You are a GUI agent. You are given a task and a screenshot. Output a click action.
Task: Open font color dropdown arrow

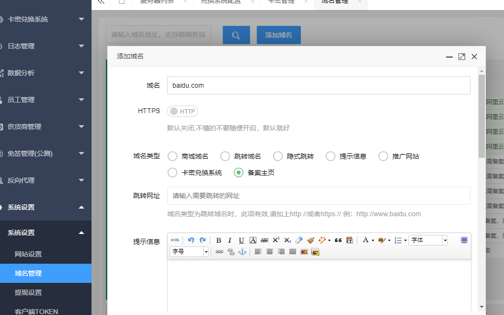coord(373,240)
